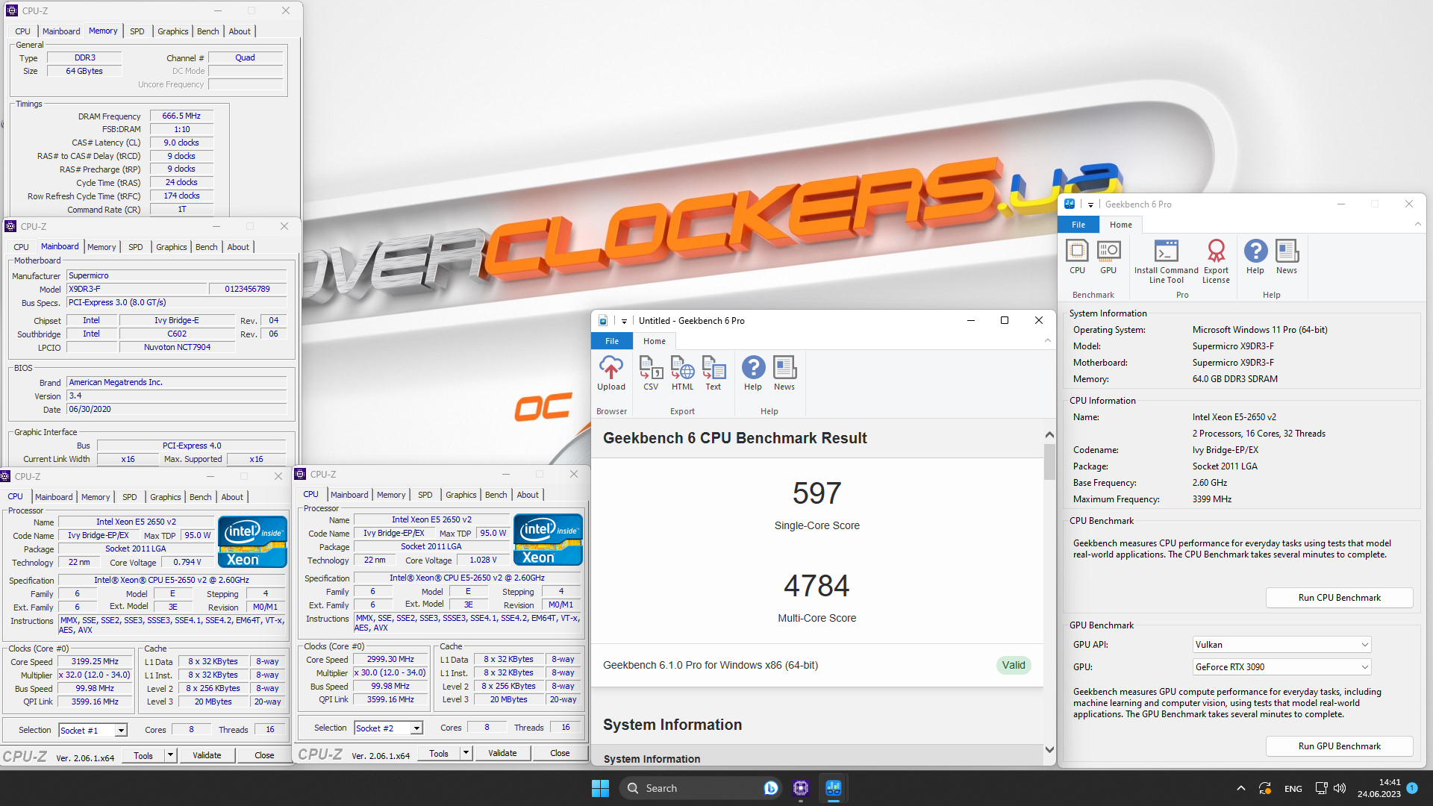Open quick access dropdown in Geekbench 6 Pro main window
The image size is (1433, 806).
click(x=1090, y=204)
